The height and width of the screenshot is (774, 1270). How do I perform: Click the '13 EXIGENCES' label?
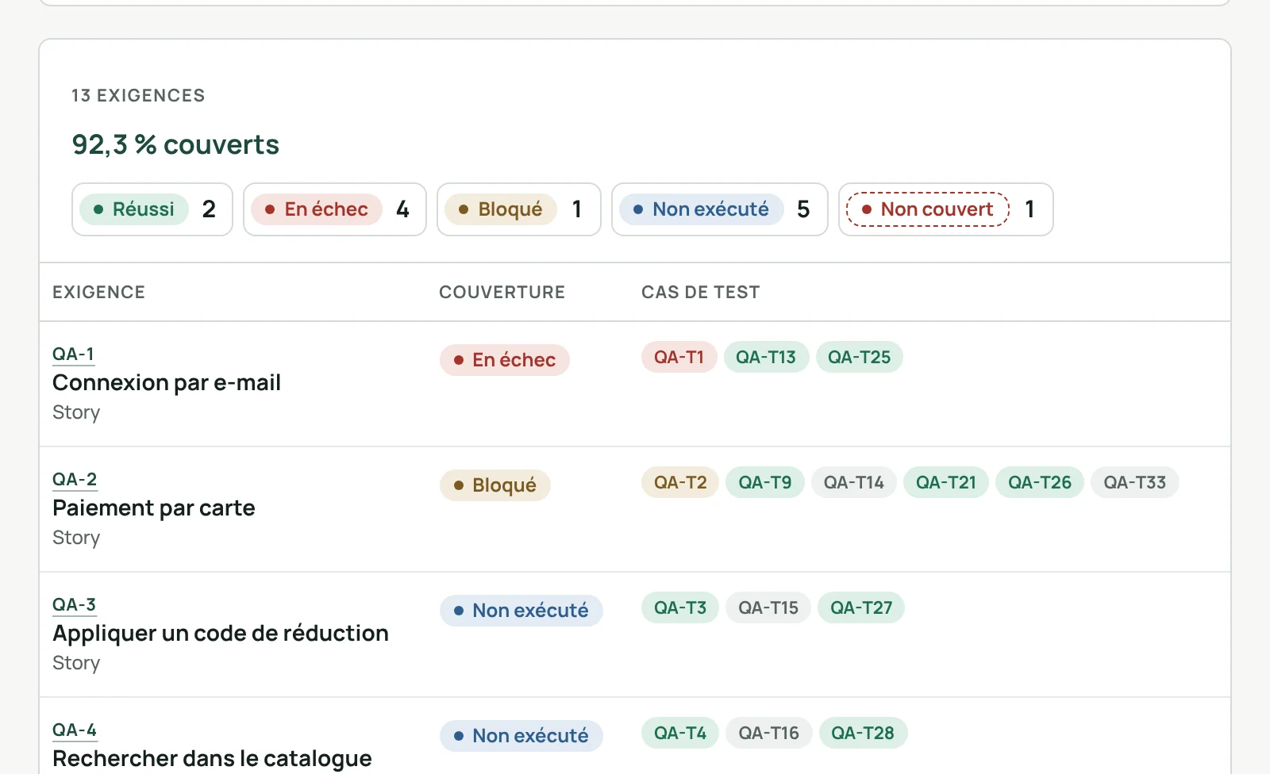click(138, 96)
